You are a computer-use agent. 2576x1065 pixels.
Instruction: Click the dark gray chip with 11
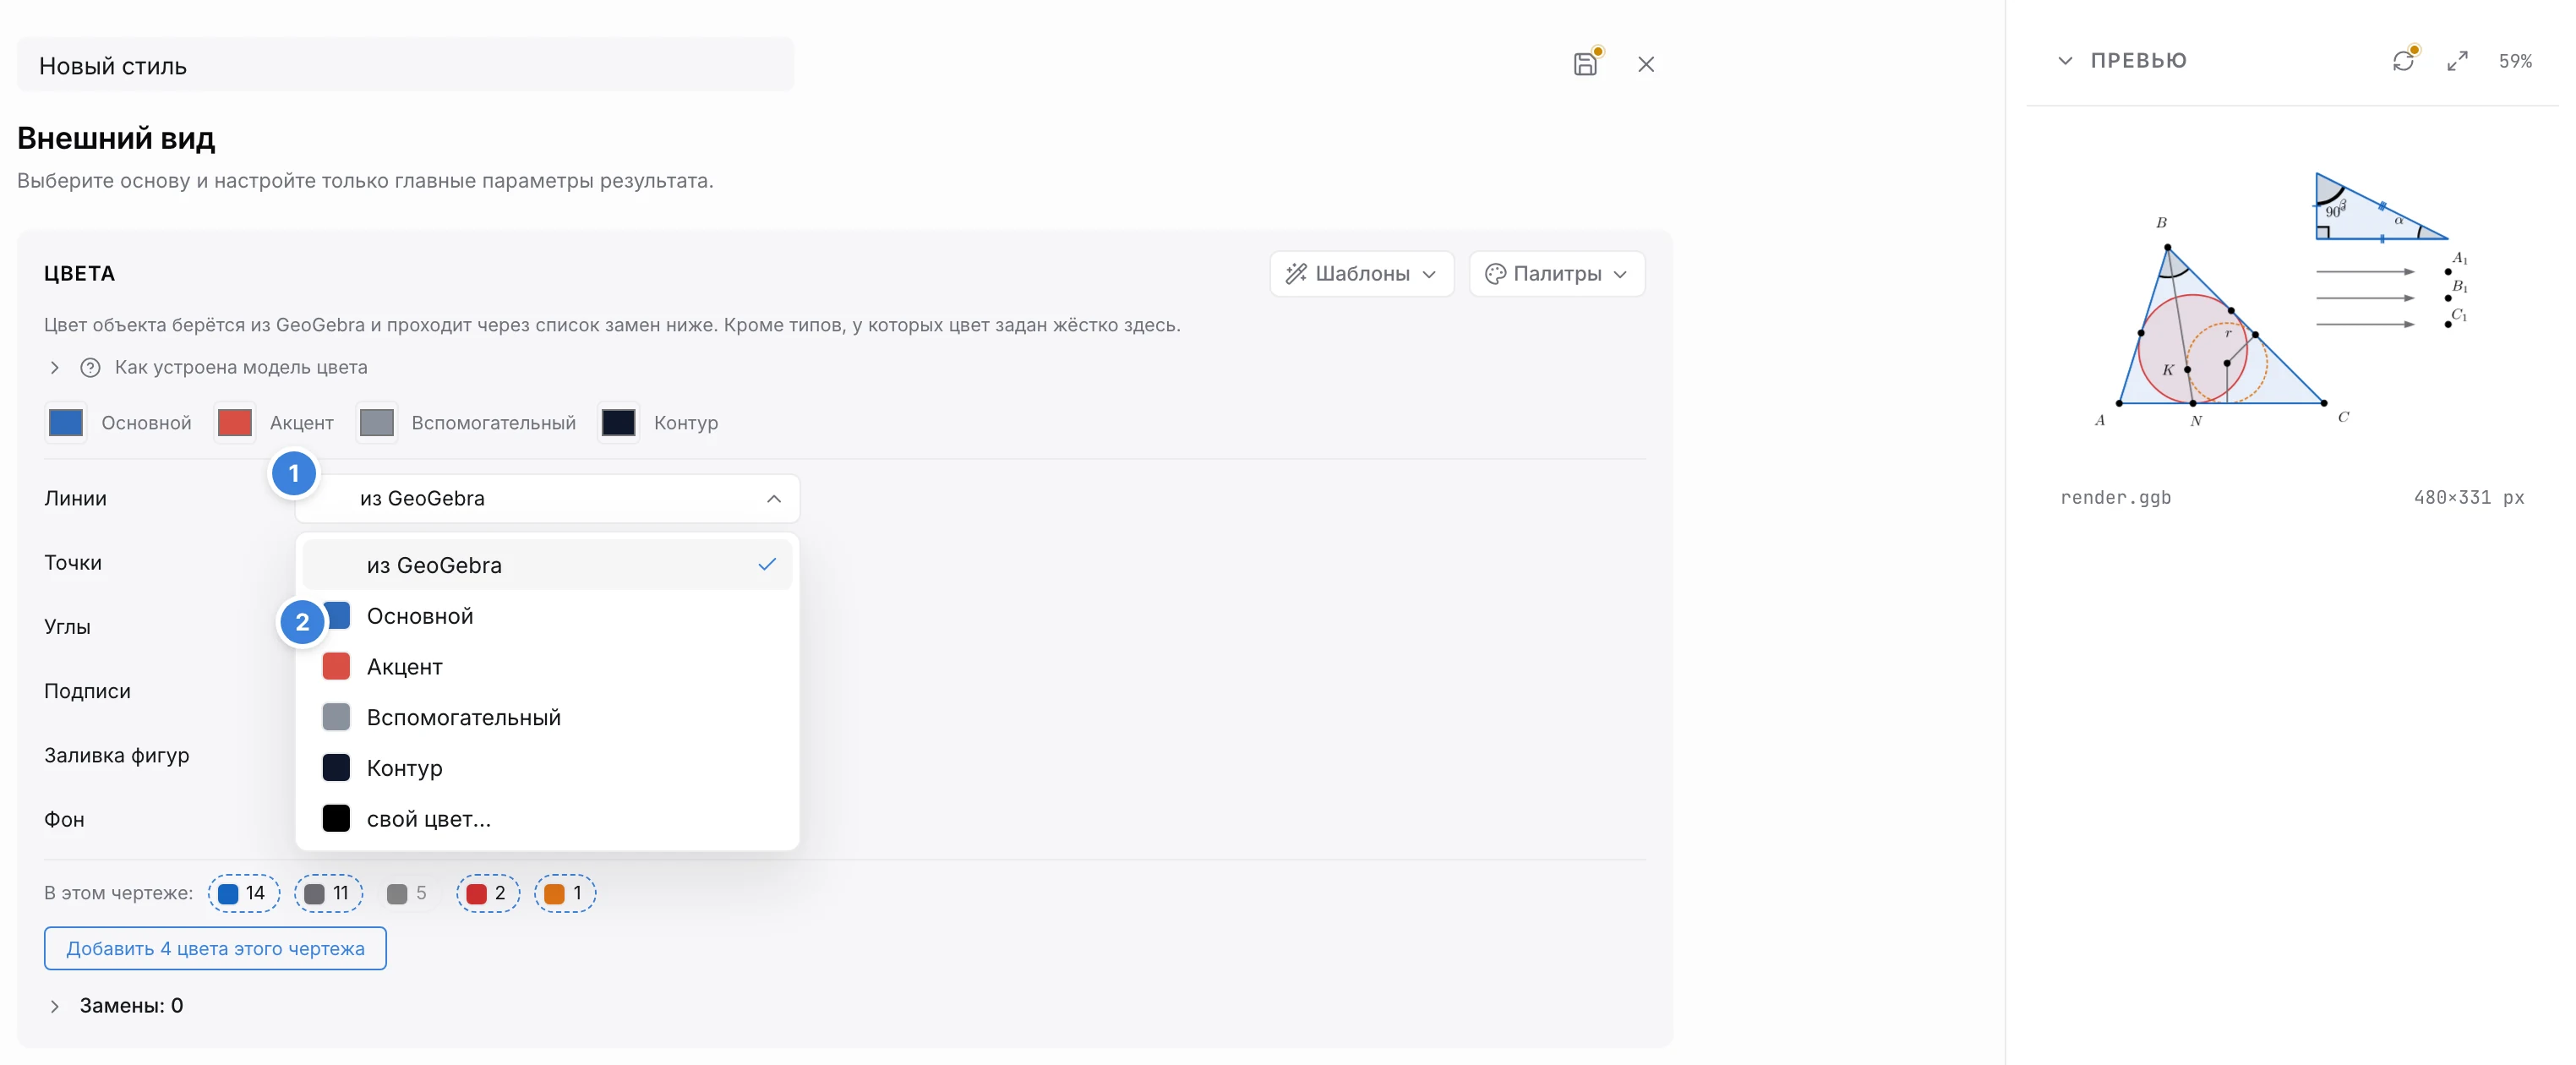pos(328,893)
